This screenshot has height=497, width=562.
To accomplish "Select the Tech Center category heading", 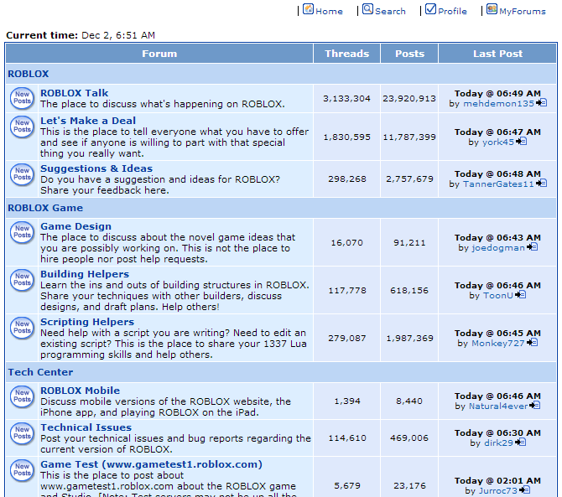I will pyautogui.click(x=40, y=372).
